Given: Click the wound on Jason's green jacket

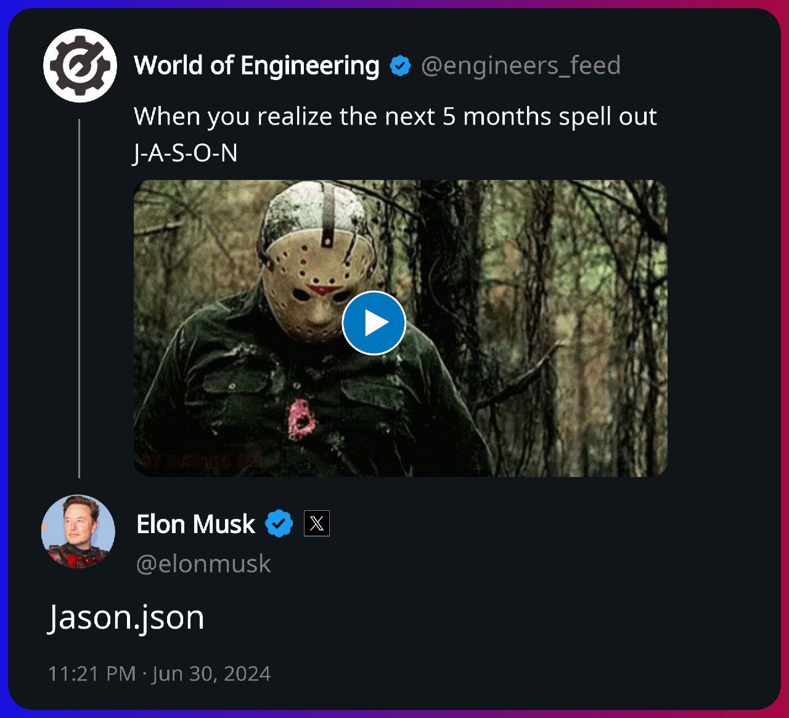Looking at the screenshot, I should [x=302, y=418].
